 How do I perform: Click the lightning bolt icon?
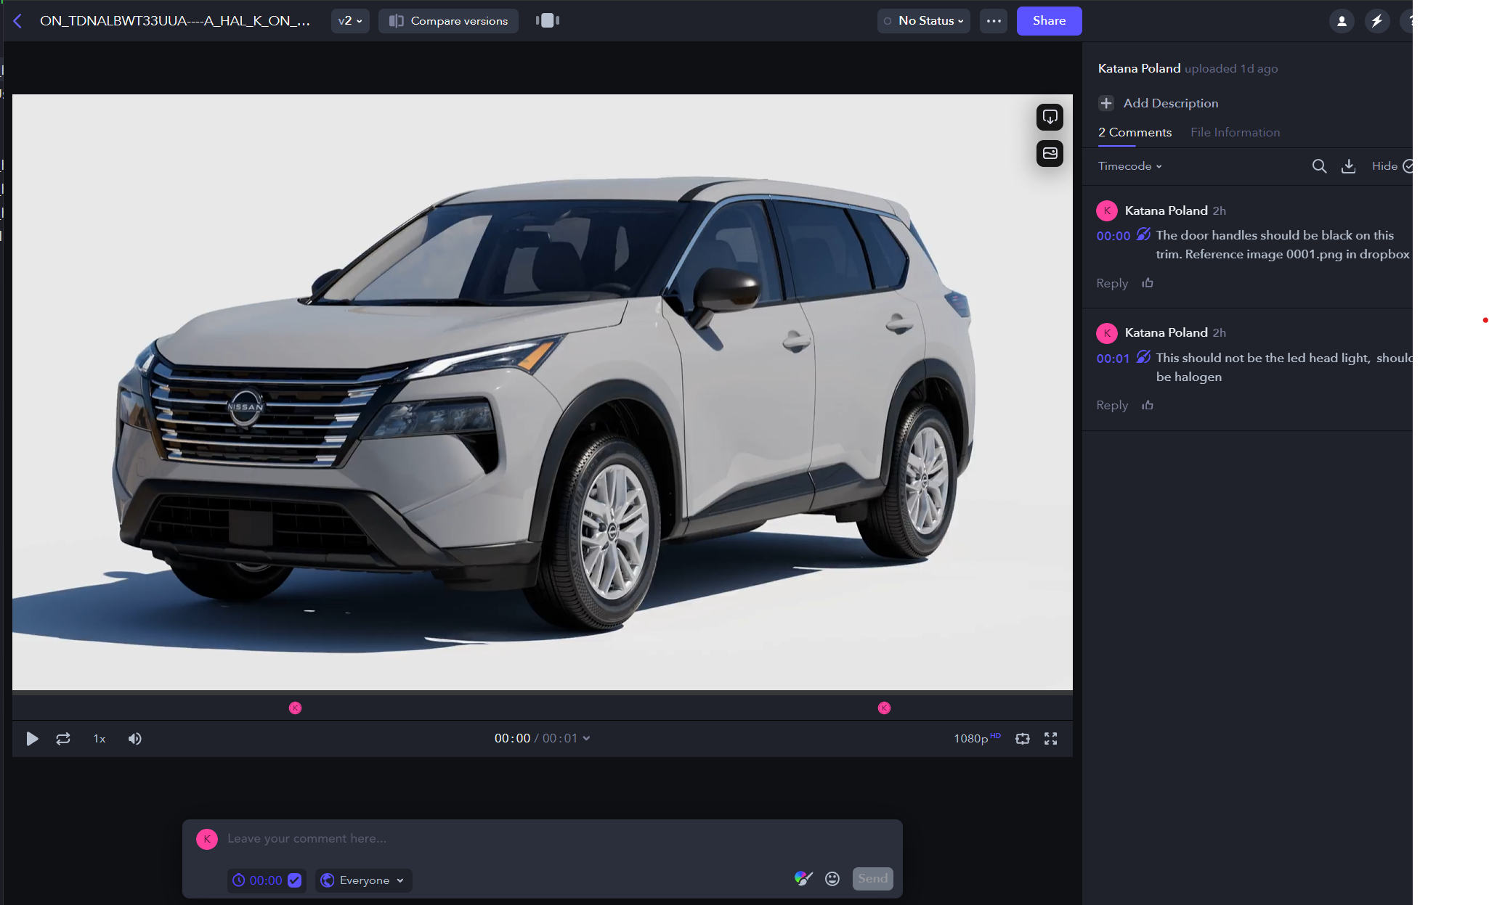pos(1376,21)
